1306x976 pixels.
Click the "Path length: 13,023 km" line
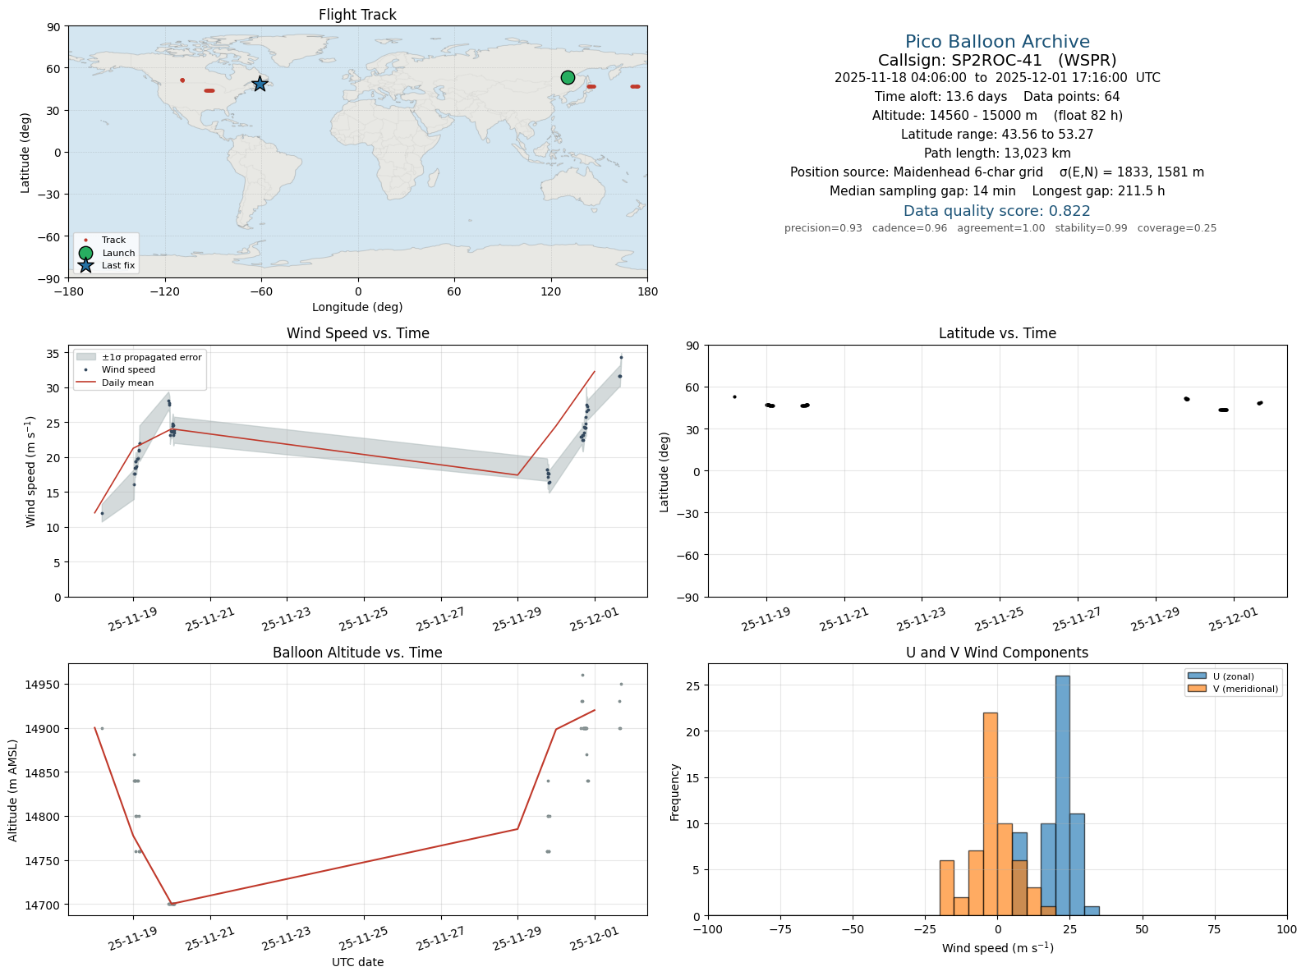[x=997, y=154]
